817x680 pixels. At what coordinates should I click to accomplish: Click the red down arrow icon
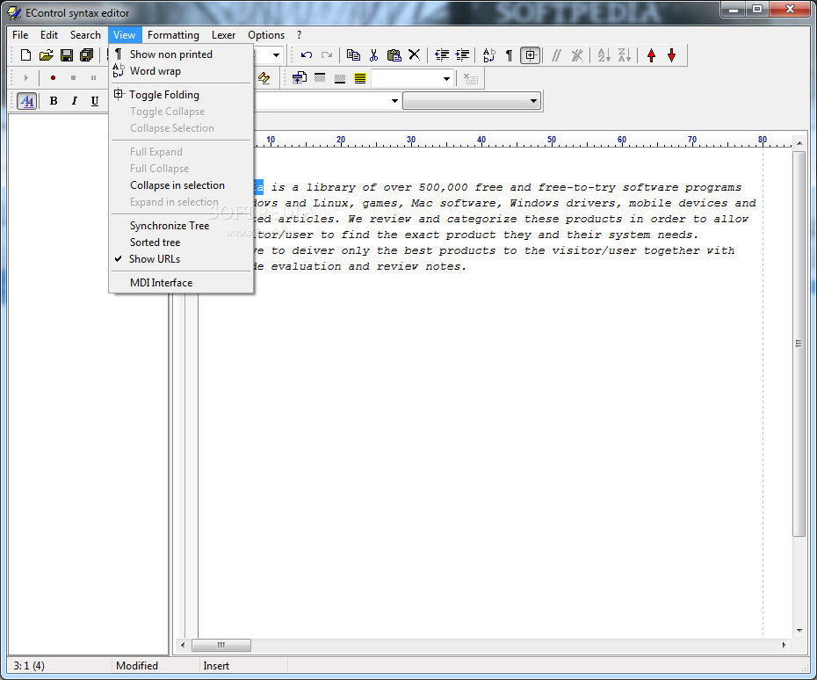(x=672, y=55)
